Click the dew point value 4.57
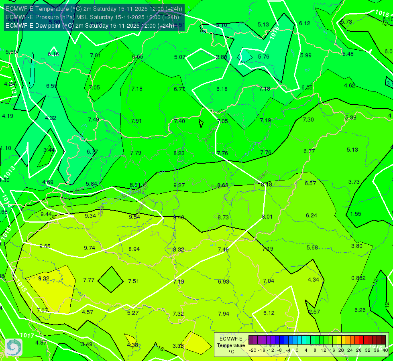The image size is (393, 361). [88, 312]
